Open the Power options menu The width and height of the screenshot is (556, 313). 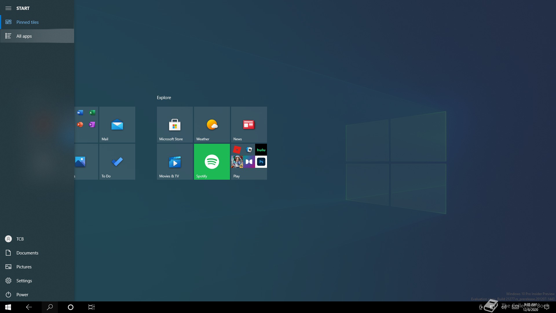click(x=22, y=294)
